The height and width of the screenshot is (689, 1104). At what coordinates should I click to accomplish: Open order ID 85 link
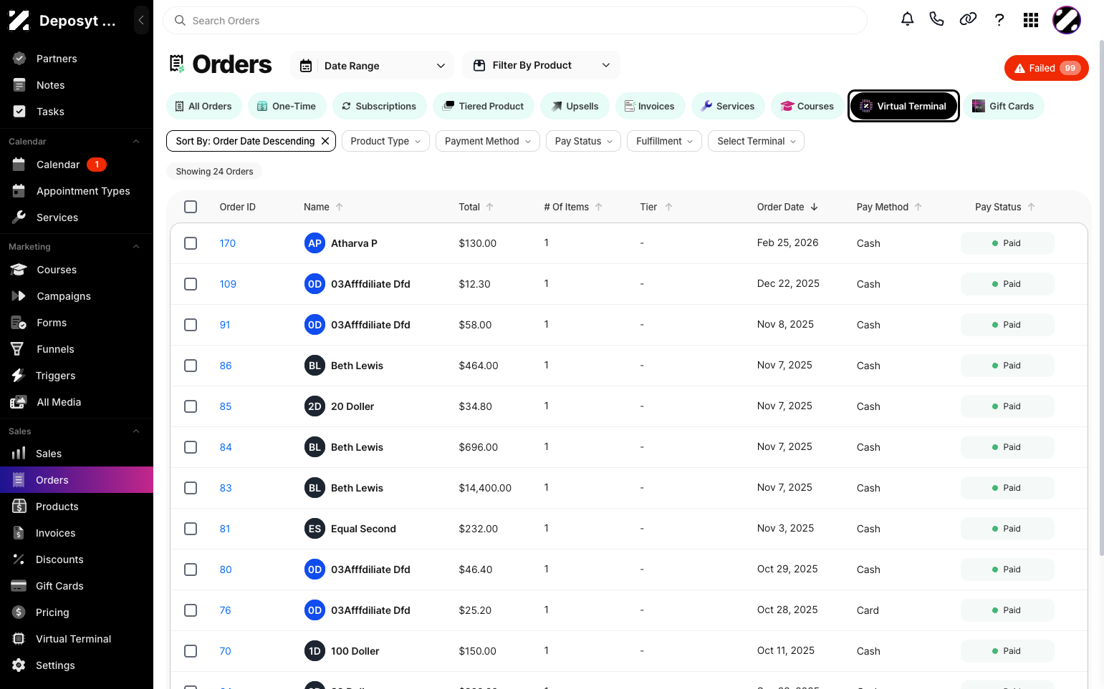click(226, 406)
